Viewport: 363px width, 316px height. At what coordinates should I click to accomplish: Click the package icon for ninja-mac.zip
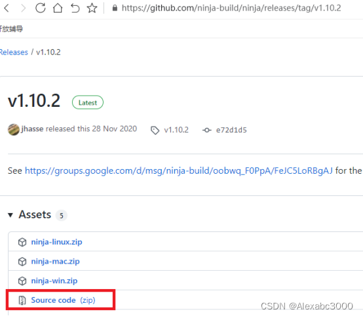(22, 262)
